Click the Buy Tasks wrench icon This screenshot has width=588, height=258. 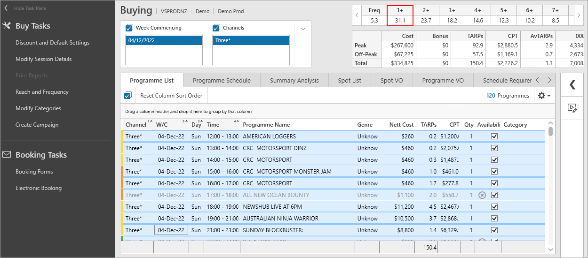pos(7,26)
